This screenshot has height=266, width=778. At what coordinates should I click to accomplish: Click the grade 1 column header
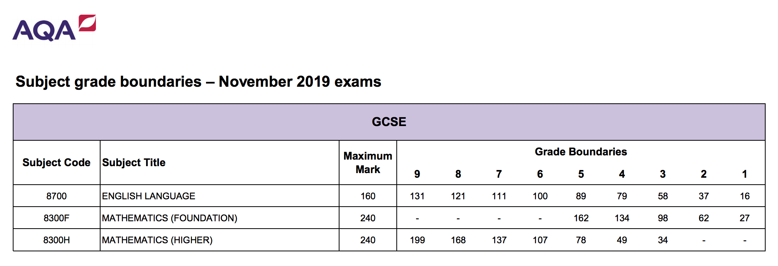tap(744, 174)
